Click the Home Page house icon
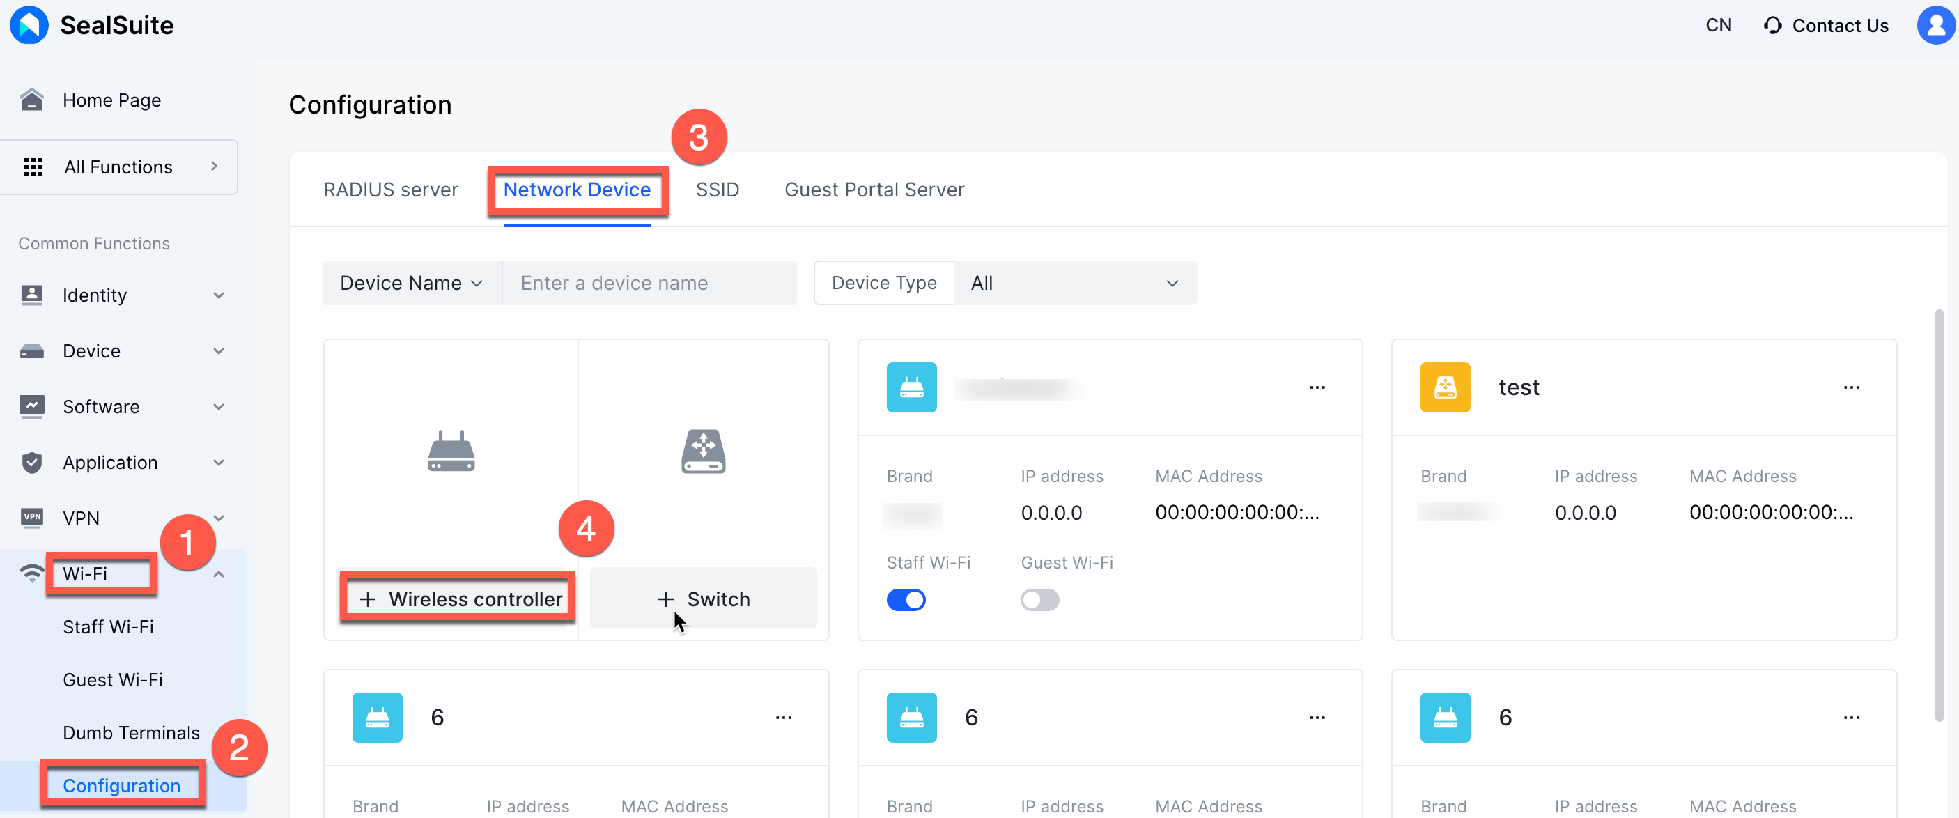 32,100
